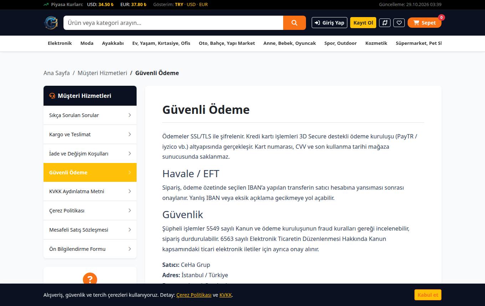The image size is (485, 306).
Task: Open KVKK link in cookie banner
Action: (x=226, y=295)
